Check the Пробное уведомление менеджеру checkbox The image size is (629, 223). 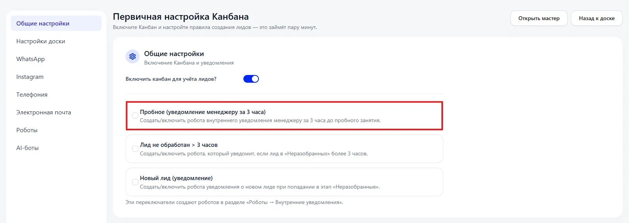click(135, 116)
